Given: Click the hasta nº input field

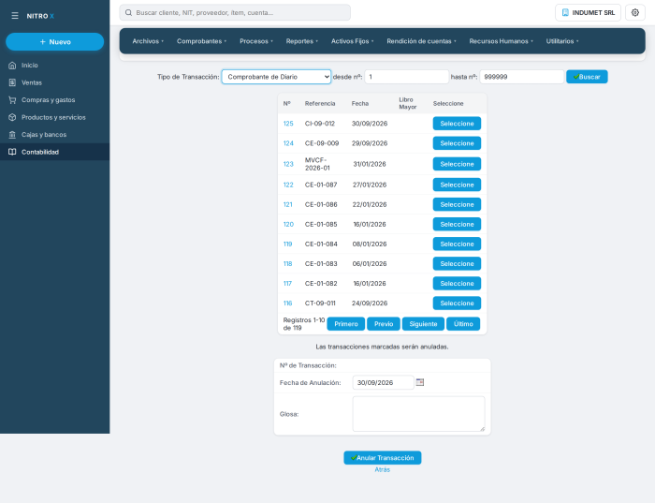Looking at the screenshot, I should 522,77.
